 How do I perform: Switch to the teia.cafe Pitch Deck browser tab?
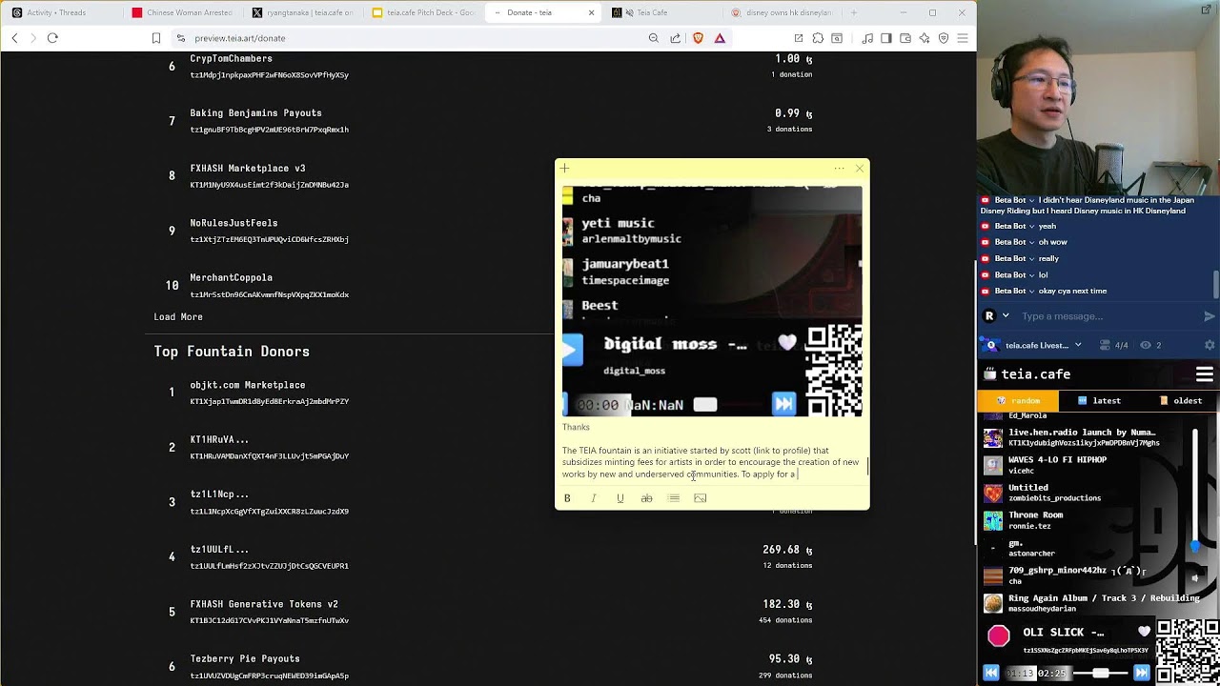tap(423, 12)
